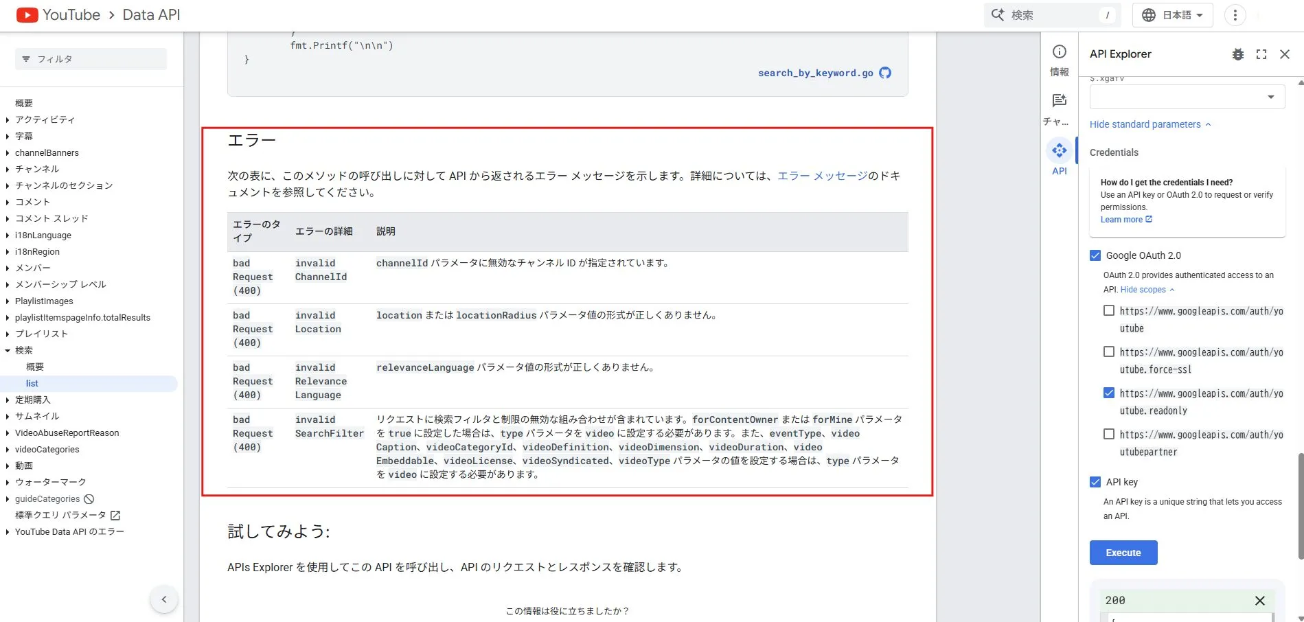Focus the フィルタ filter input
The width and height of the screenshot is (1304, 622).
91,59
